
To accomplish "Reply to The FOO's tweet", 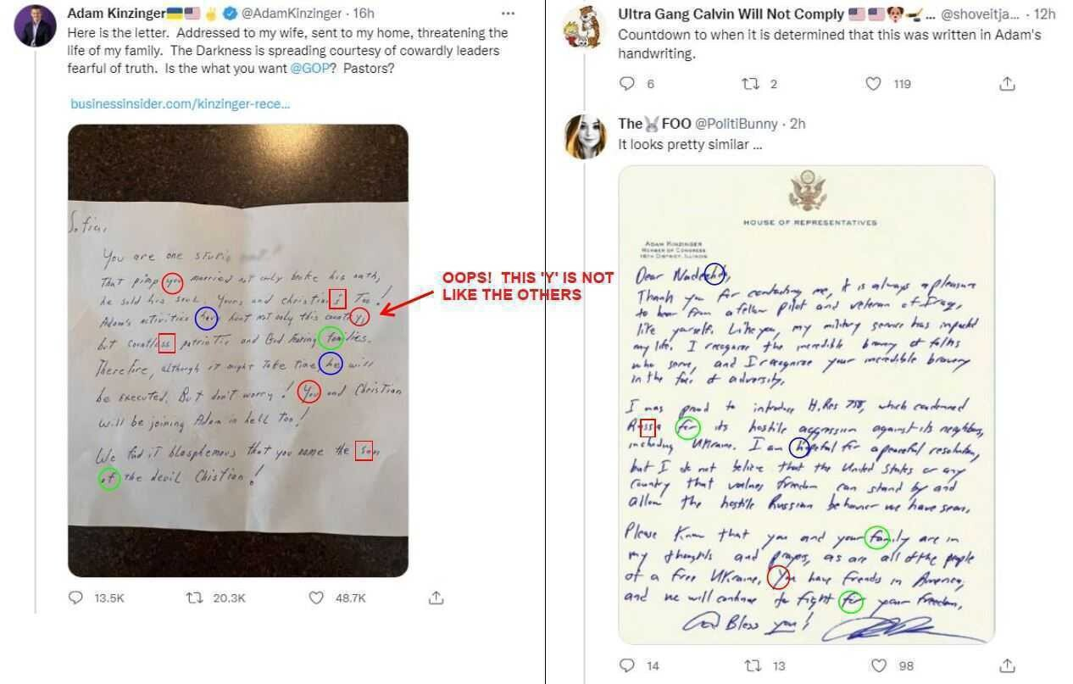I will pyautogui.click(x=627, y=665).
